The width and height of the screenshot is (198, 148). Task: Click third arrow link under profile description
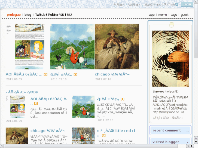pyautogui.click(x=177, y=118)
